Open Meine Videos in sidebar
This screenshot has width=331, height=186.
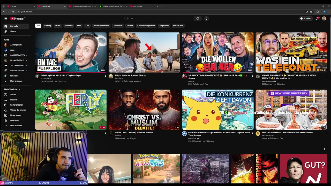16,115
